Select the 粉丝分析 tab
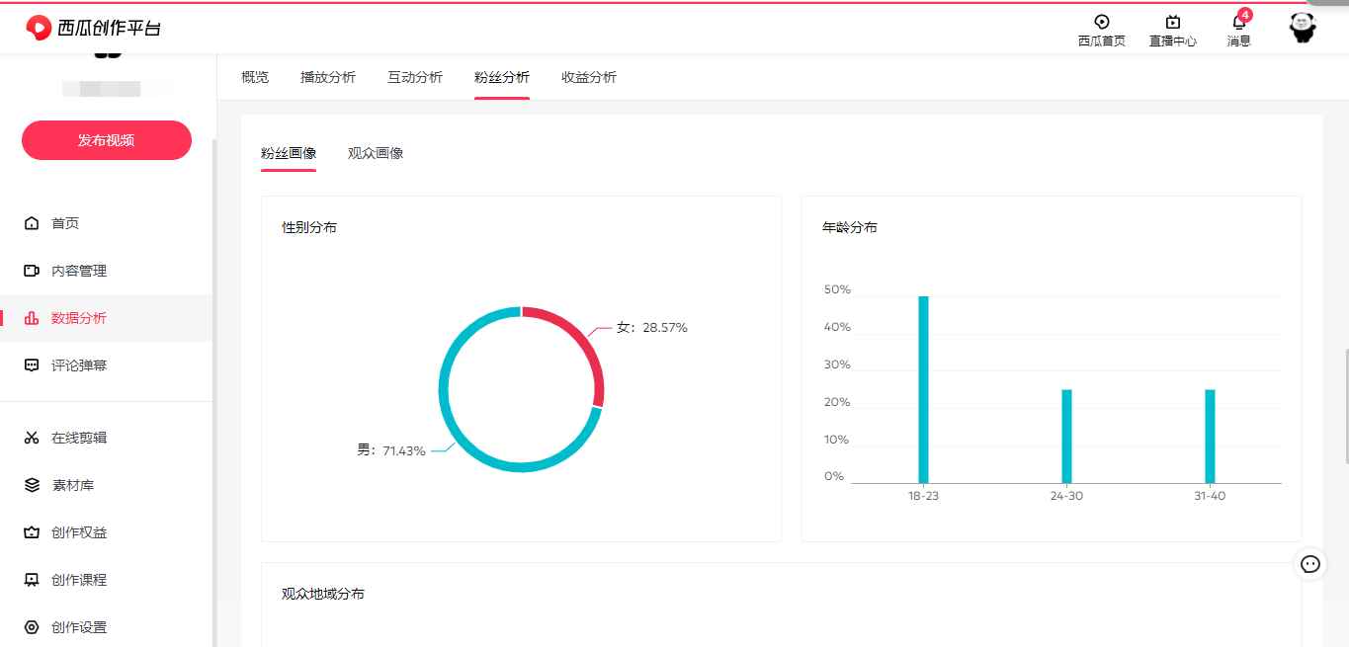Image resolution: width=1349 pixels, height=647 pixels. [502, 77]
